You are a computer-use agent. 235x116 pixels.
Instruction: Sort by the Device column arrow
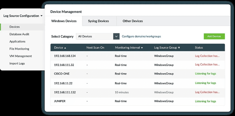click(x=65, y=48)
